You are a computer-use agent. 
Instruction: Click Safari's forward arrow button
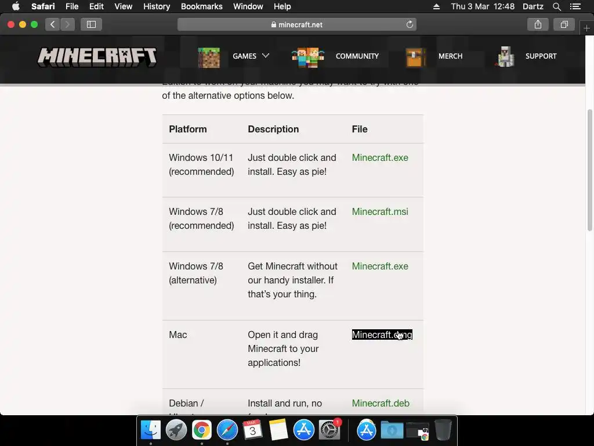click(x=67, y=24)
